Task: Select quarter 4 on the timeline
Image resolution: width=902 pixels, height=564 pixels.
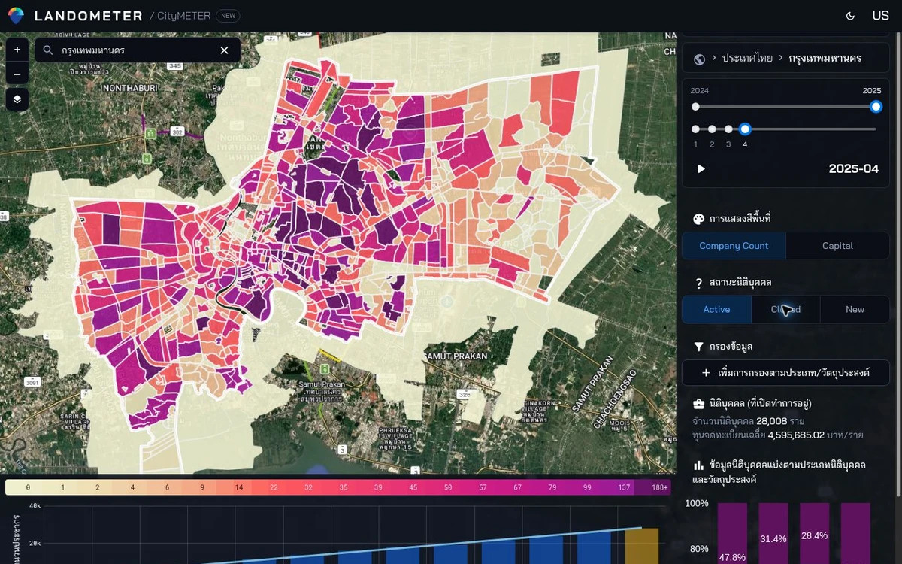Action: pos(745,129)
